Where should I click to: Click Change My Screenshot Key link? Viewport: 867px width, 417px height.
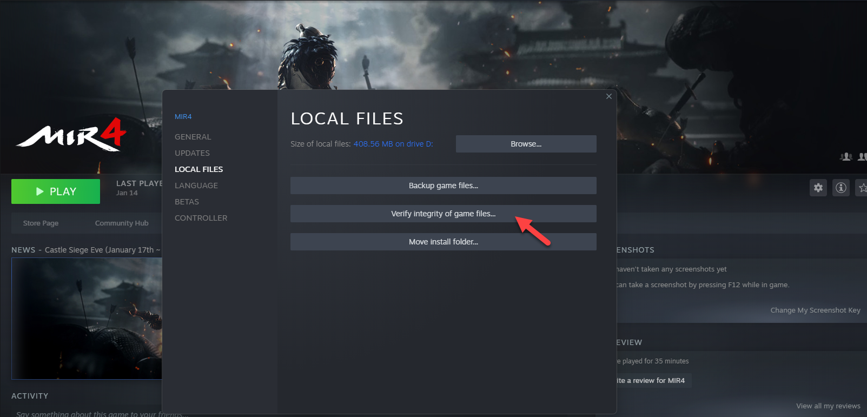815,310
